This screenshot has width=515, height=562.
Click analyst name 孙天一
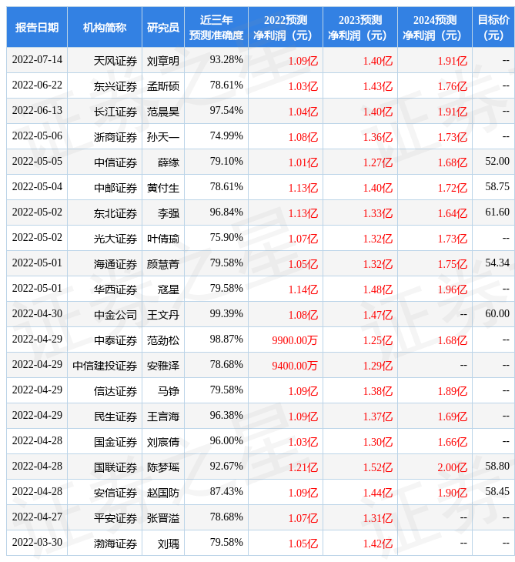pyautogui.click(x=163, y=137)
